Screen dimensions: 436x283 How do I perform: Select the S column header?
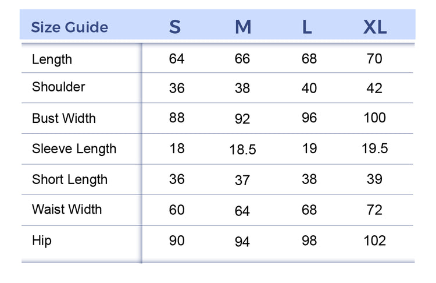click(175, 27)
